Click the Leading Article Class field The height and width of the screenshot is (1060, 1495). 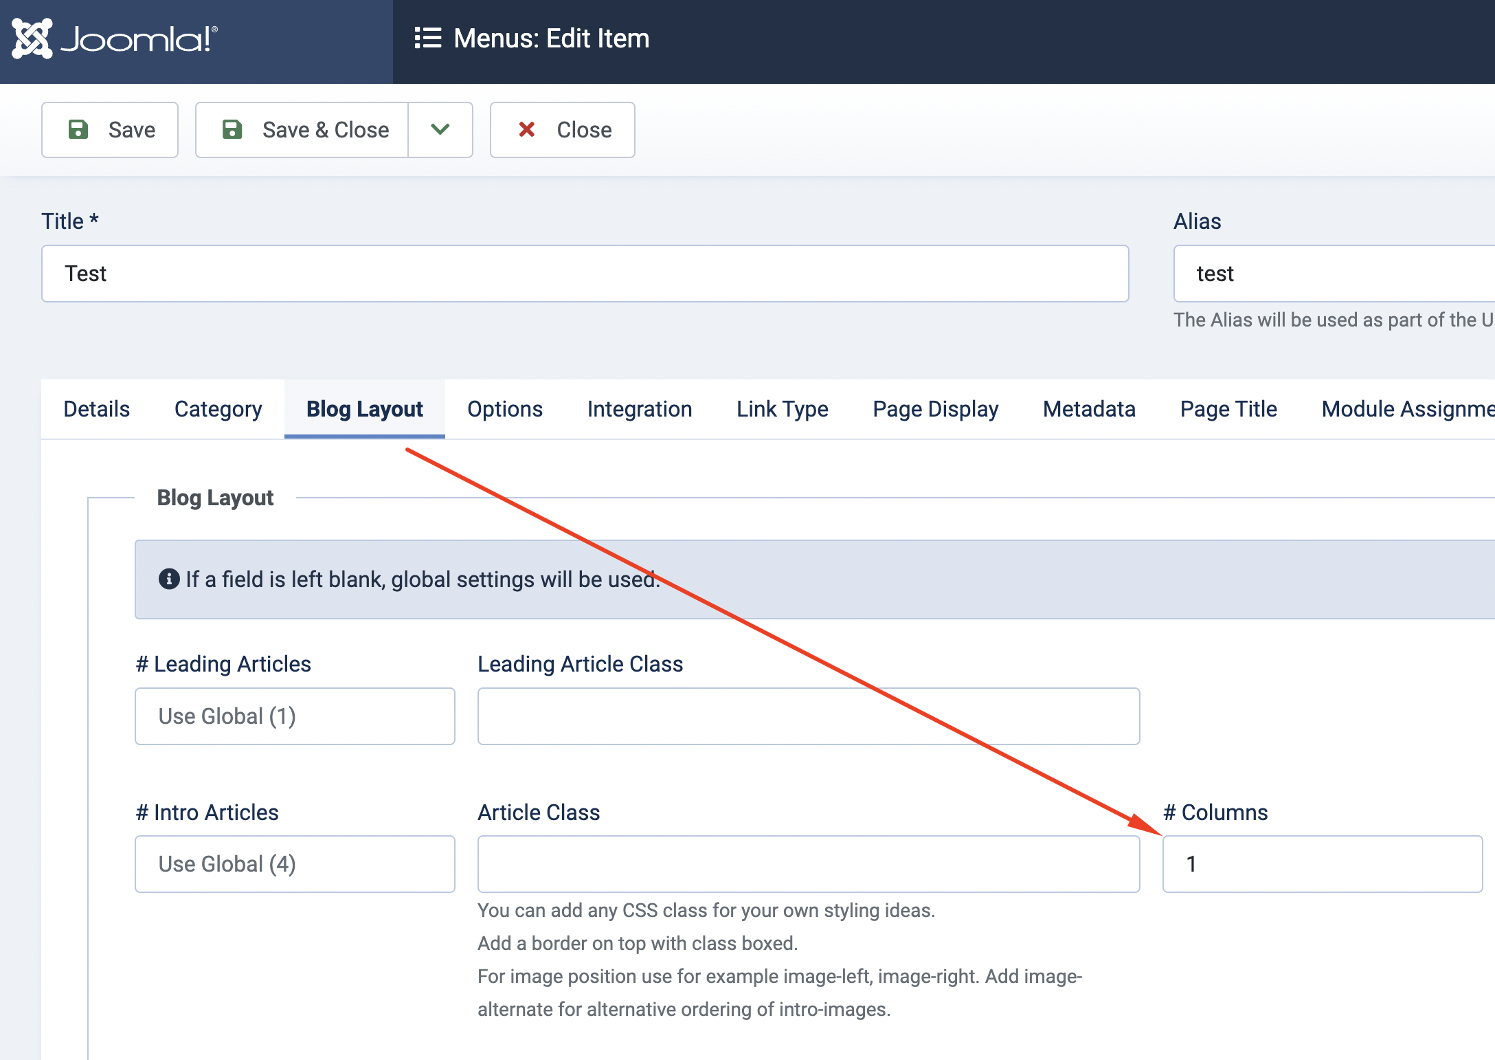808,716
